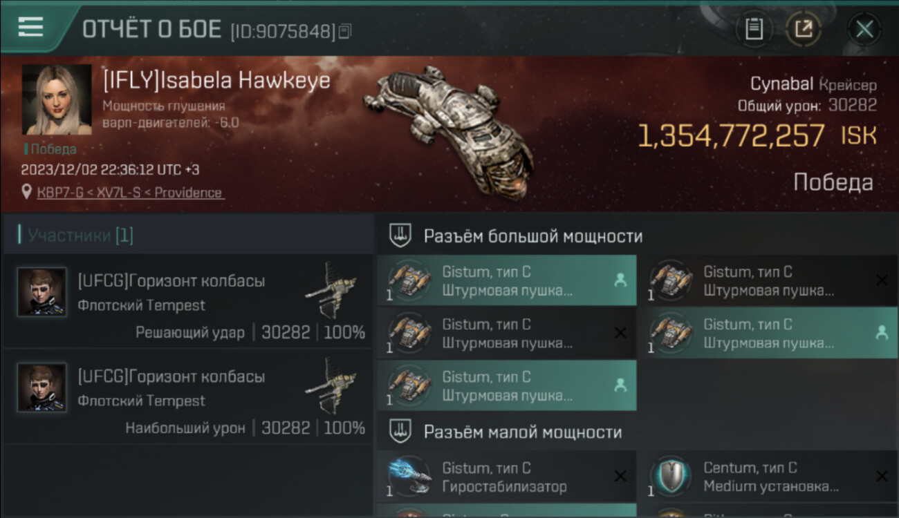Click the X mark on the Centum Medium установка

(x=882, y=477)
